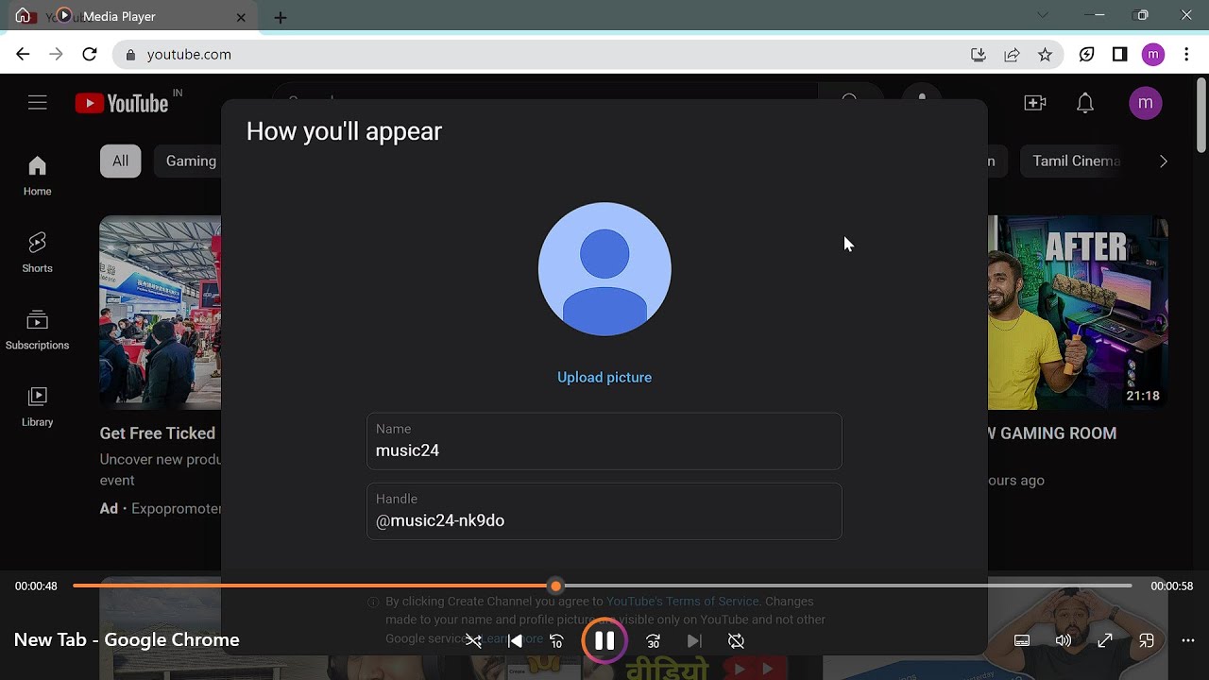Toggle Chrome side panel
The height and width of the screenshot is (680, 1209).
click(x=1119, y=55)
